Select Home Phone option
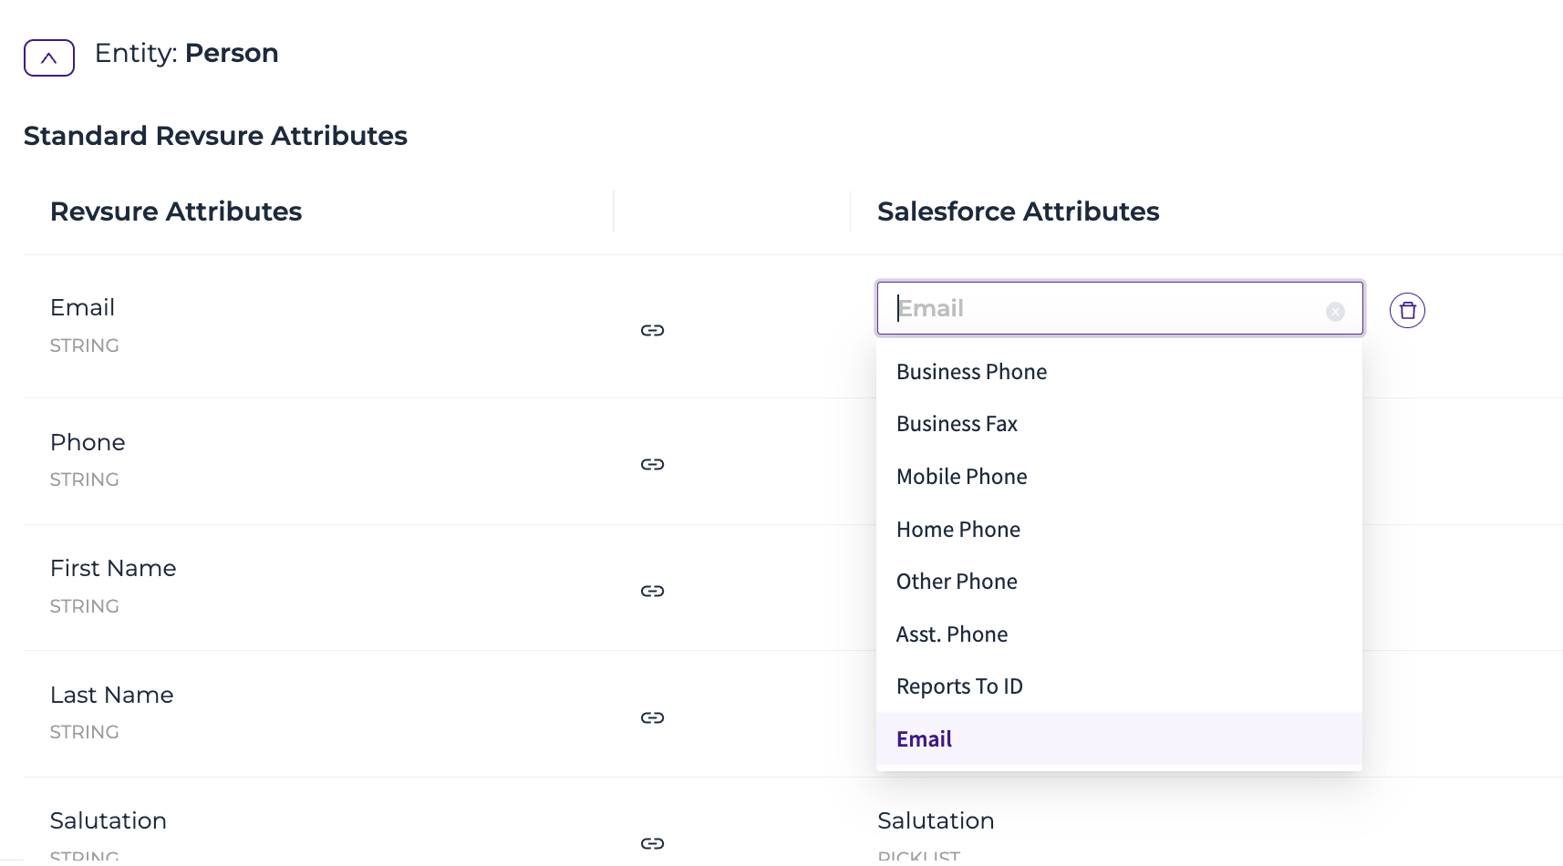This screenshot has width=1563, height=866. (1119, 530)
